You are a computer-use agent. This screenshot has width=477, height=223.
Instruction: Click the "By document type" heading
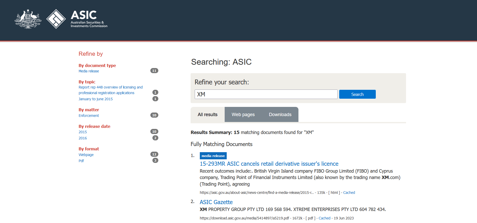point(97,65)
